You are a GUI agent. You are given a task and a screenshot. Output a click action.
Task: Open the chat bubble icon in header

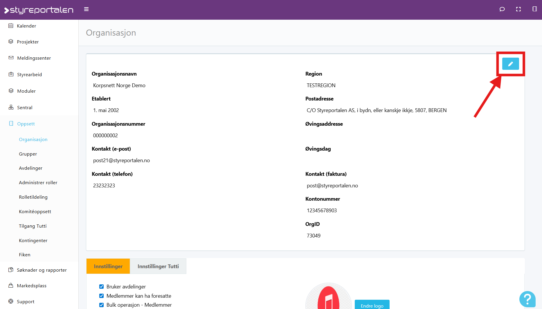pyautogui.click(x=502, y=9)
